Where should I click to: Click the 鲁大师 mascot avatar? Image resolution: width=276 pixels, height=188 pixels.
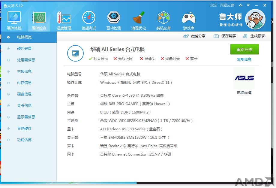[x=255, y=19]
